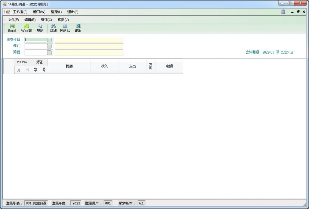Click the 号 sub-column header

tap(44, 69)
